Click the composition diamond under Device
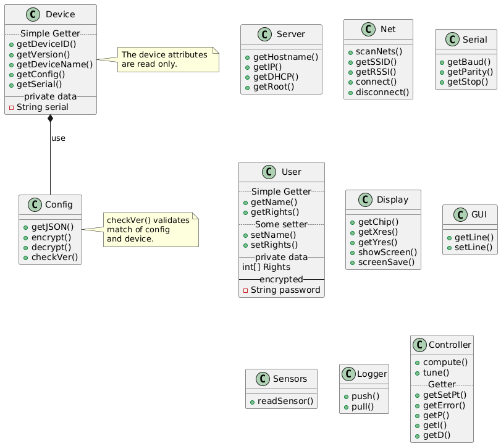This screenshot has width=501, height=446. pos(50,118)
